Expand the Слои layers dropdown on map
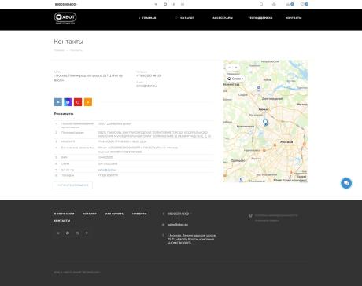 tap(235, 79)
